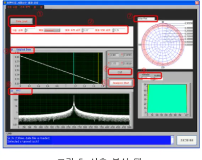Click the group selection stepper arrows
Viewport: 202px width, 160px height.
(26, 31)
